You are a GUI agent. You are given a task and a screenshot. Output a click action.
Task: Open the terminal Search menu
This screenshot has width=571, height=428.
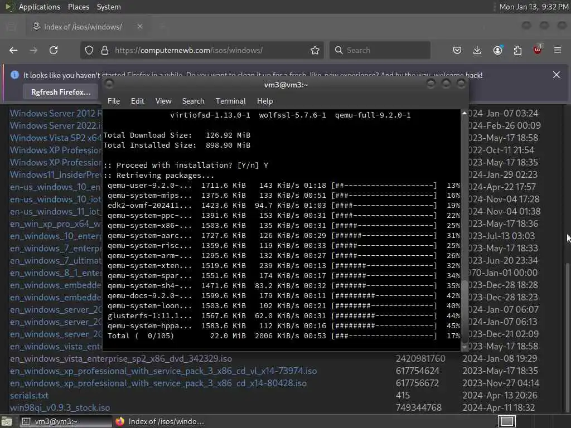click(193, 101)
